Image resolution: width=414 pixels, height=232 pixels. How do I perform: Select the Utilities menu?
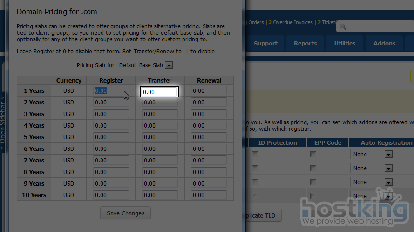pos(345,44)
